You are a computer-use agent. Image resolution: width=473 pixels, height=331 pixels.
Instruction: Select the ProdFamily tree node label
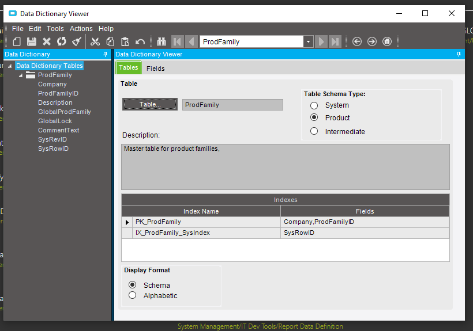pyautogui.click(x=55, y=75)
